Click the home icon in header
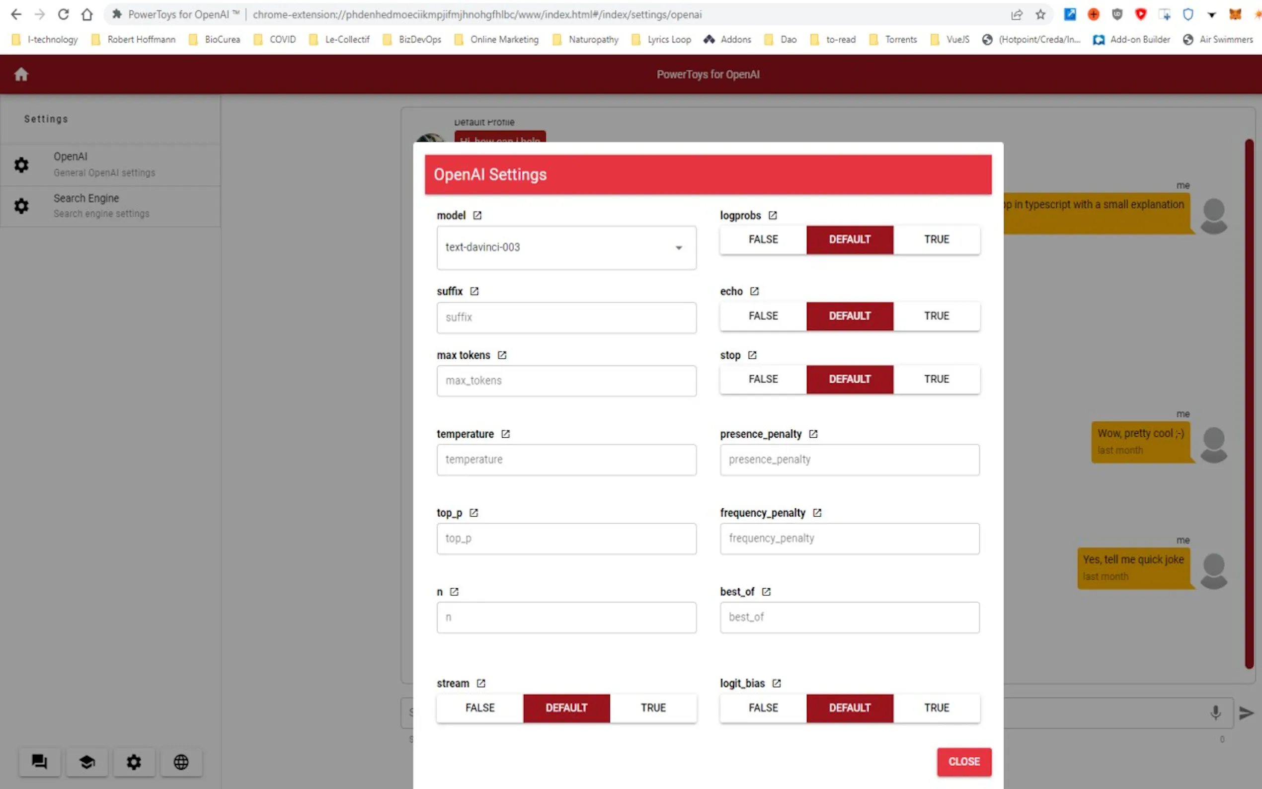The width and height of the screenshot is (1262, 789). (x=21, y=75)
